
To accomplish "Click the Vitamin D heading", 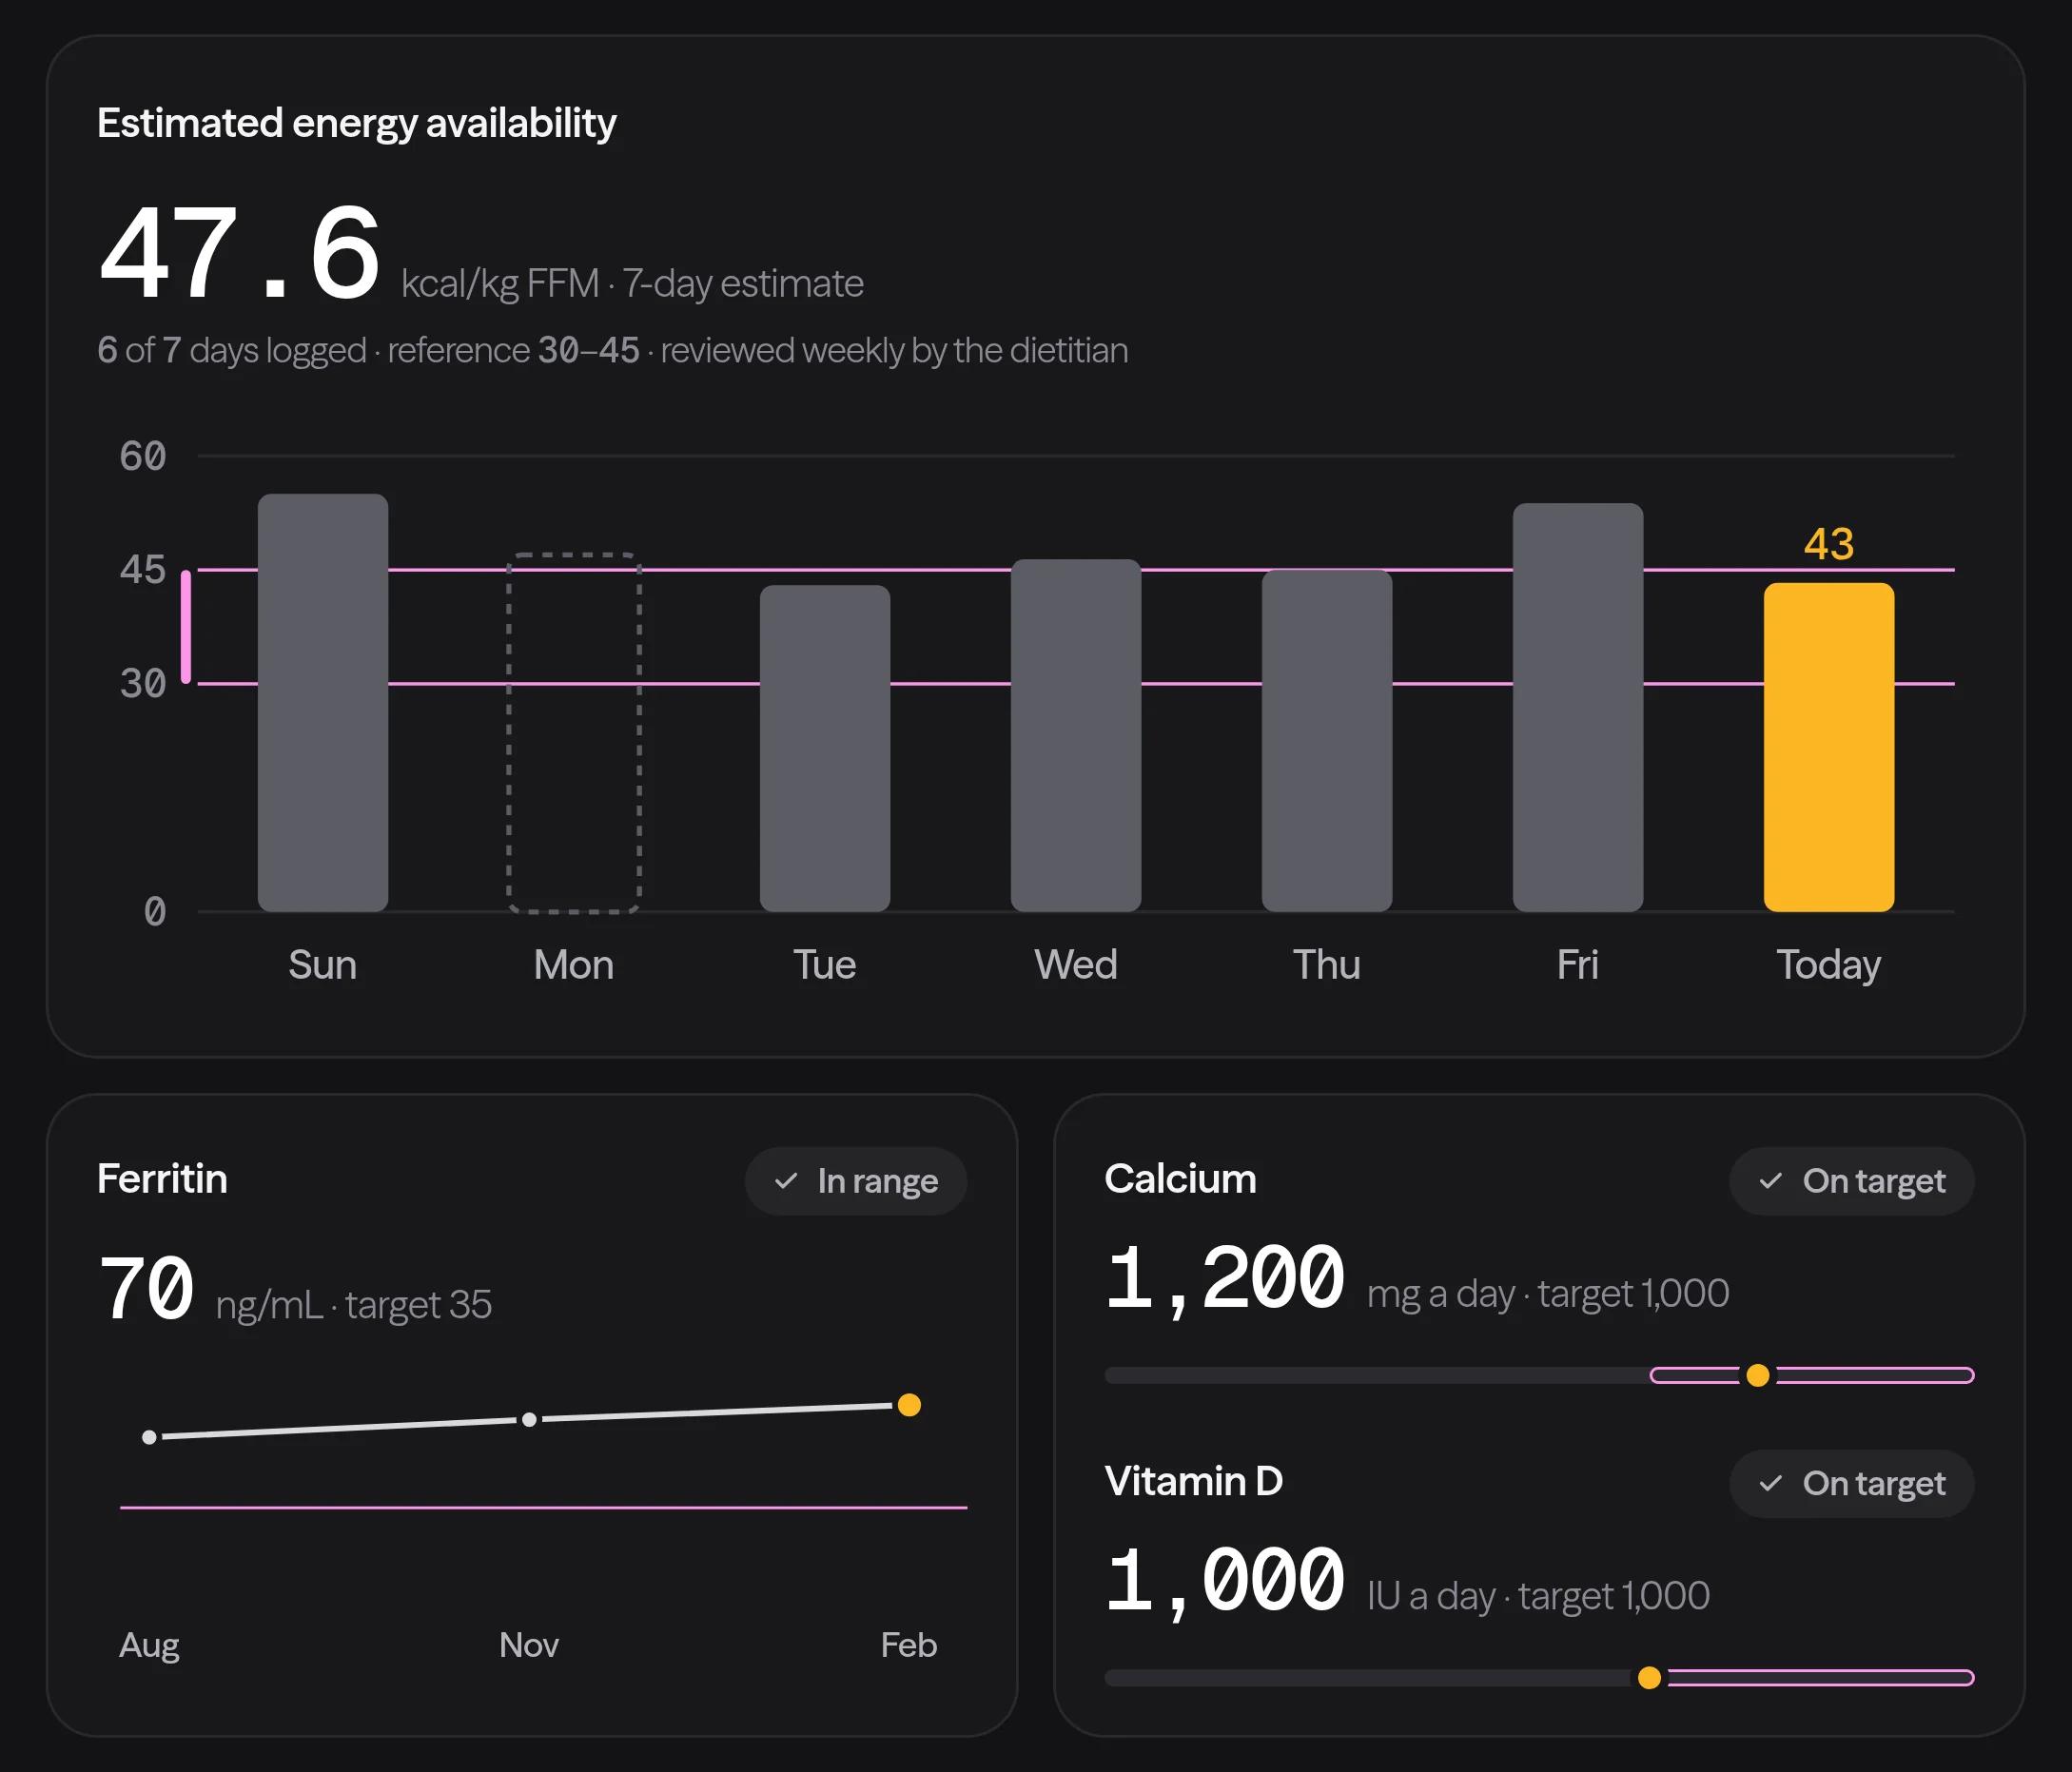I will click(x=1194, y=1481).
